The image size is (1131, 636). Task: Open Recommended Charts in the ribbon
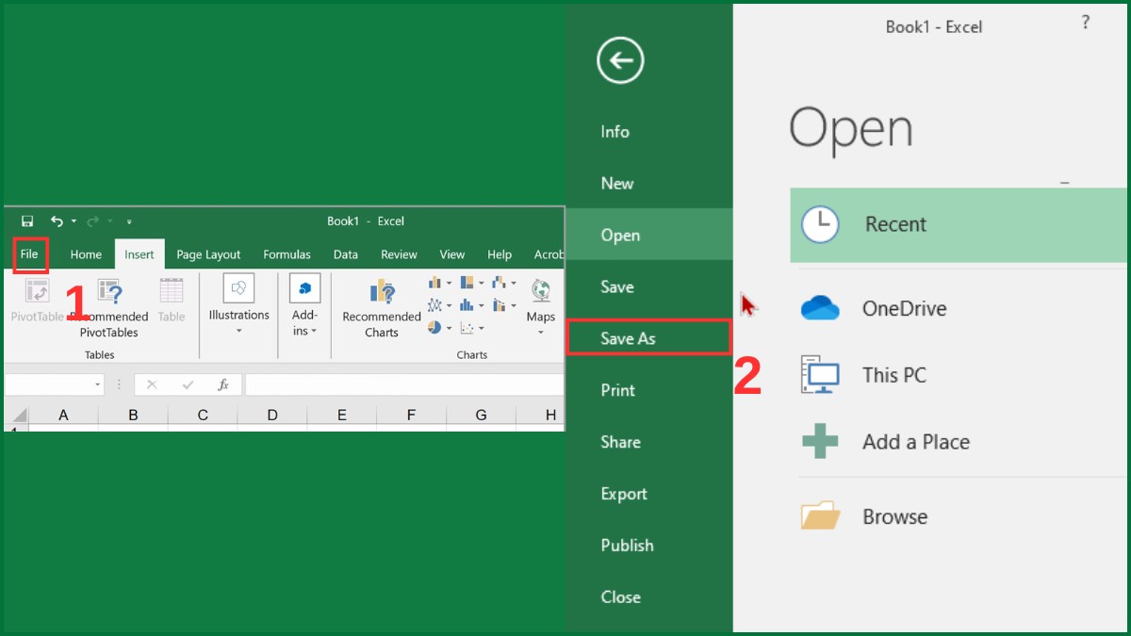[x=381, y=306]
